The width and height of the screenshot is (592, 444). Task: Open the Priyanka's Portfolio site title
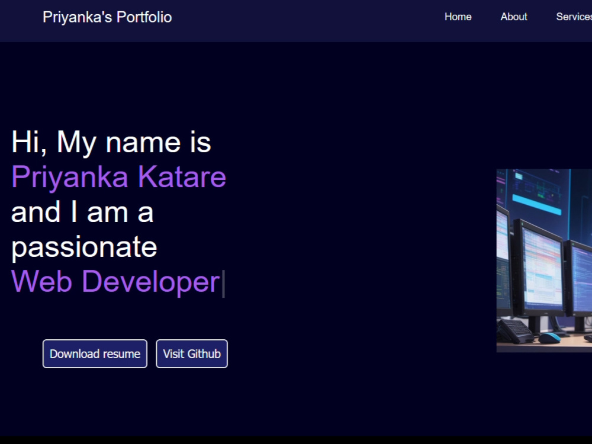(107, 17)
